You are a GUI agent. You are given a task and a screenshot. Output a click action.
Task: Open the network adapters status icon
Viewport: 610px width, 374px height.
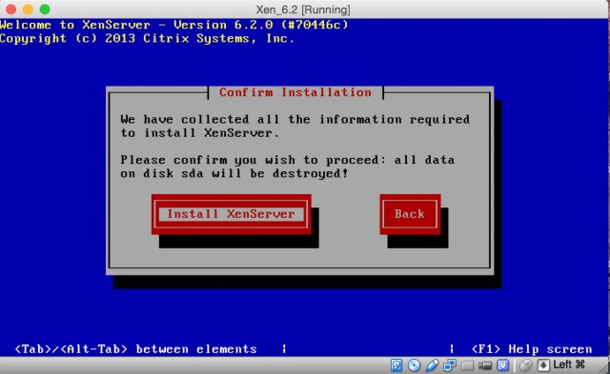point(450,365)
